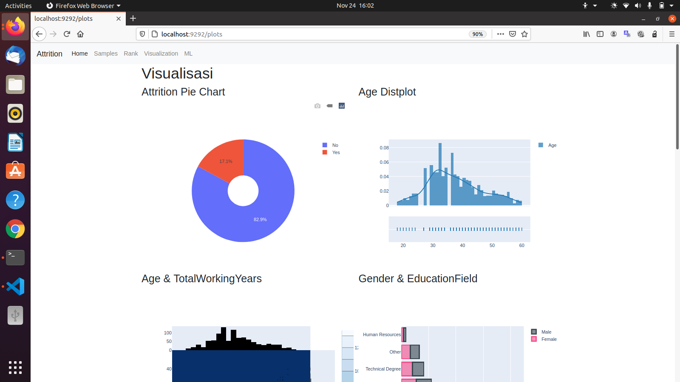Open Visual Studio Code from the dock
The image size is (680, 382).
coord(15,286)
